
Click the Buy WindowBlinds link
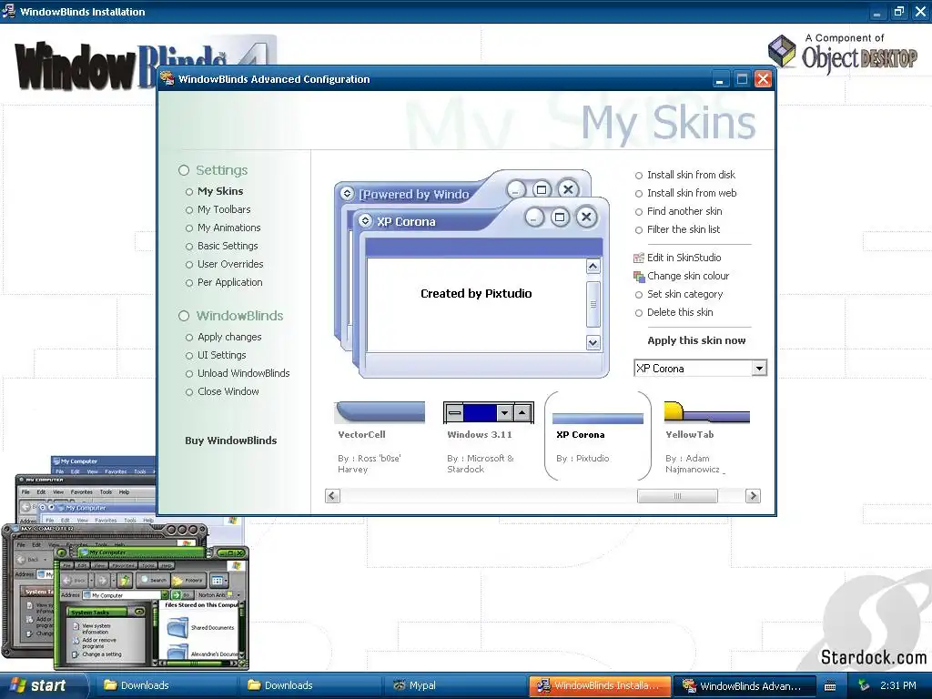click(x=230, y=441)
